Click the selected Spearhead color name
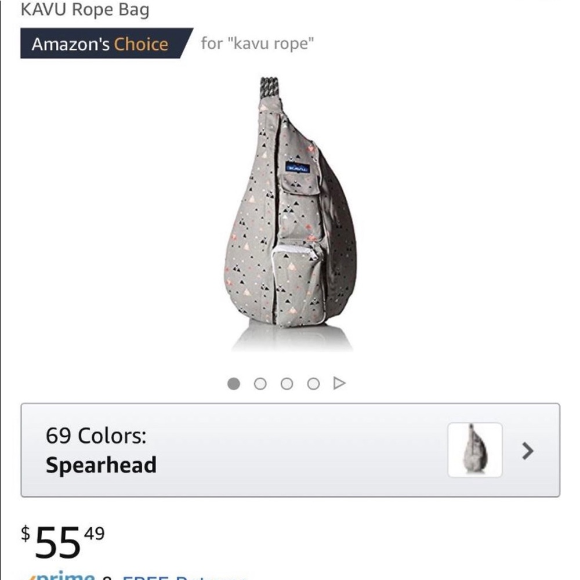This screenshot has height=580, width=580. [x=101, y=465]
